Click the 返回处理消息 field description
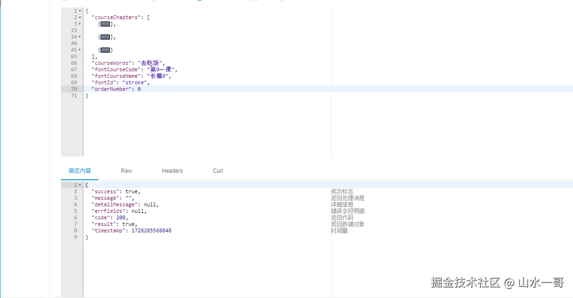Screen dimensions: 573x298 [x=348, y=198]
